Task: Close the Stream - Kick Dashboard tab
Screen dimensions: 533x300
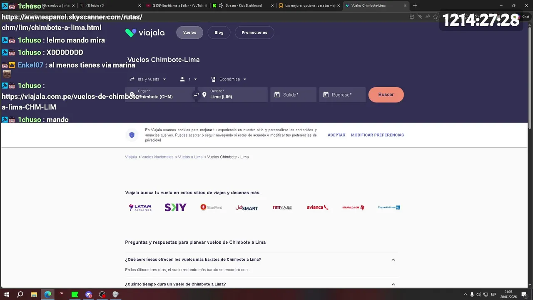Action: 272,5
